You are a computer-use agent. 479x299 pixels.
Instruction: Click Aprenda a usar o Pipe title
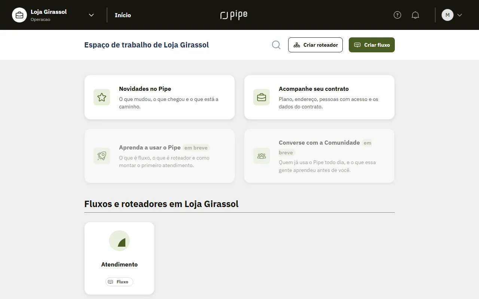[x=150, y=147]
